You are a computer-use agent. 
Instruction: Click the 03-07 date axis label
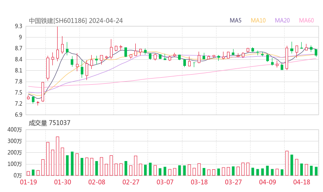(165, 182)
